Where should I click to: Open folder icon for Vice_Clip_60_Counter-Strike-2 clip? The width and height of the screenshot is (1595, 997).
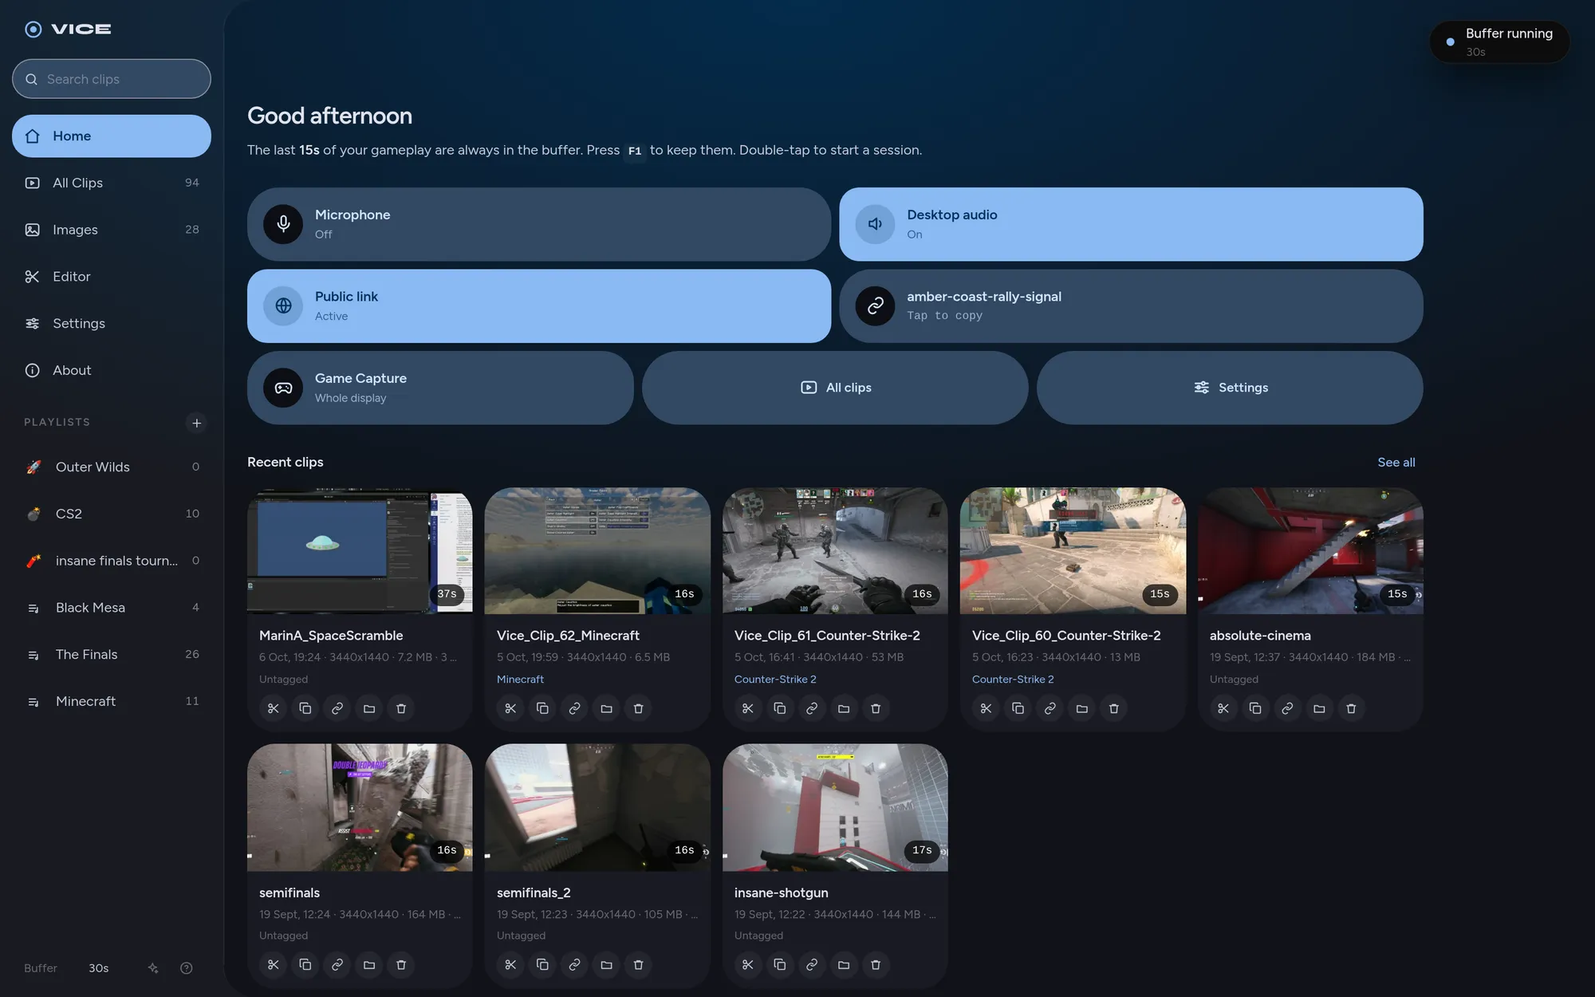(1081, 708)
